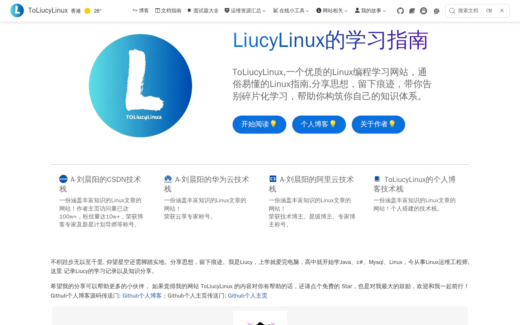Open the A-刘晨阳的阿里云技术栈 card title
The width and height of the screenshot is (520, 325).
point(311,184)
